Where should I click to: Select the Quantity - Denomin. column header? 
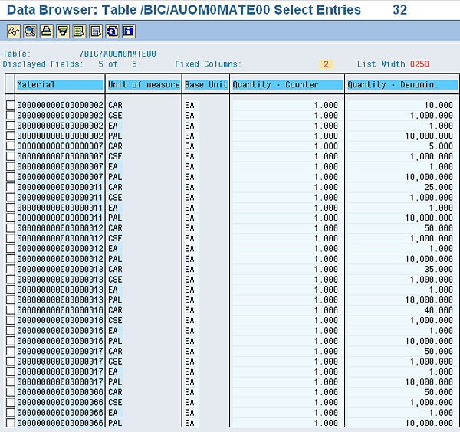(401, 84)
